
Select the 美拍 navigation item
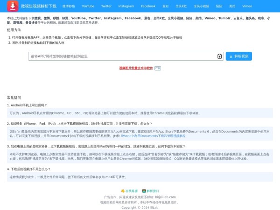pyautogui.click(x=232, y=7)
